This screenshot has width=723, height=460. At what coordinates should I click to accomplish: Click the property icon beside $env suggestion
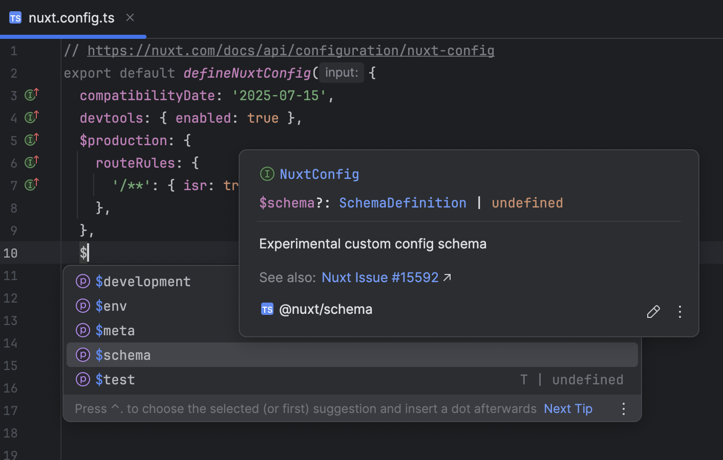82,306
